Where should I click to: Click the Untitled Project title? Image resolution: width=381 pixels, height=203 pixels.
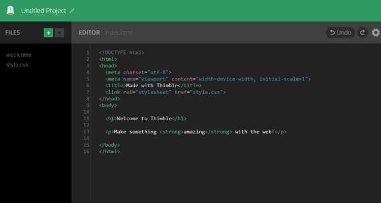click(x=44, y=11)
